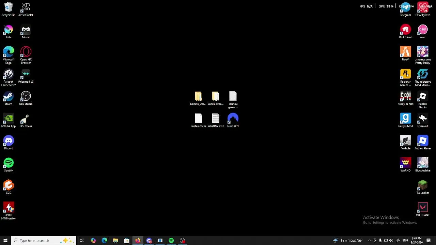Select the TLauncher Minecraft icon
This screenshot has width=436, height=245.
coord(423,187)
